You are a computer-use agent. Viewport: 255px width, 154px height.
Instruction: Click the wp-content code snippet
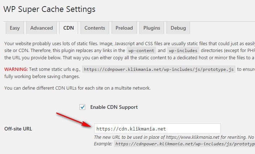(141, 51)
